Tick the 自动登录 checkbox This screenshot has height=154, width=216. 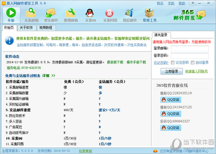tap(192, 62)
